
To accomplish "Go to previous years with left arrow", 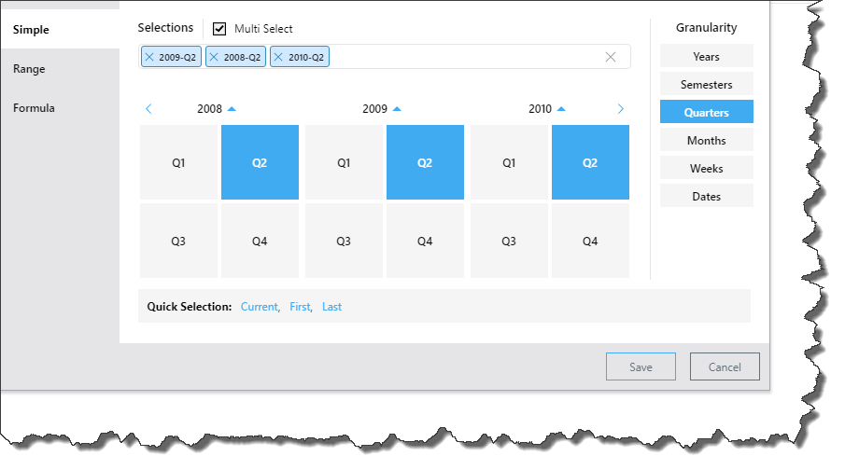I will point(148,109).
